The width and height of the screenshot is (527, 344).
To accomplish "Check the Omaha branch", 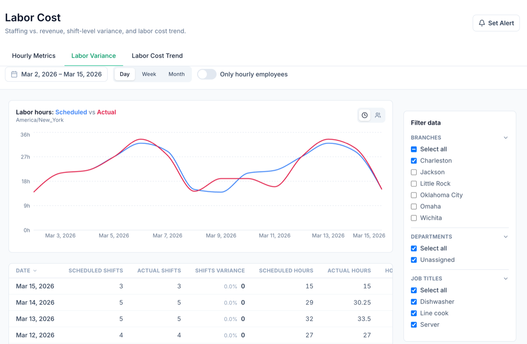I will pos(414,206).
